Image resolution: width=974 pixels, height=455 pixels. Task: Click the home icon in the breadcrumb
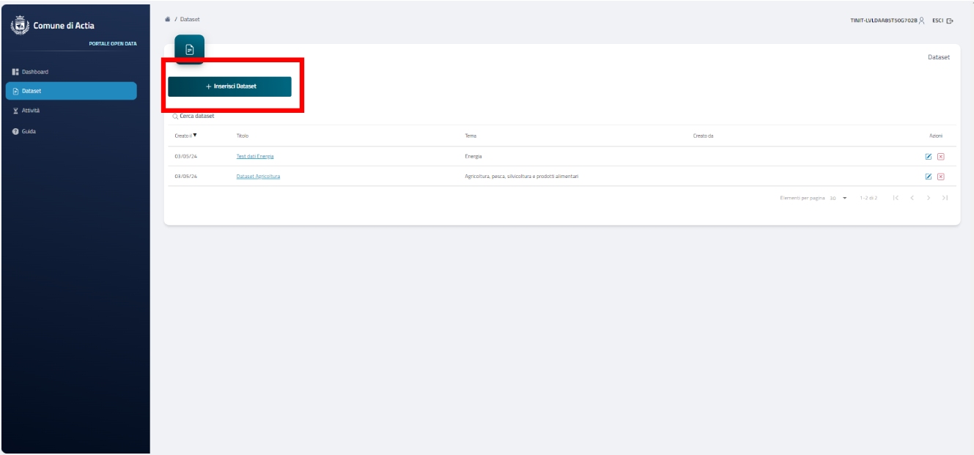click(x=169, y=18)
